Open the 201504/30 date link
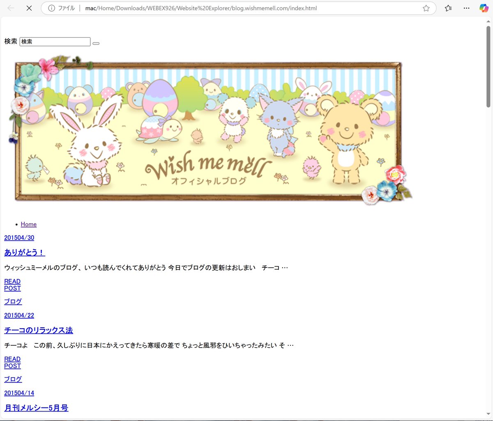Screen dimensions: 493x421 pos(19,238)
